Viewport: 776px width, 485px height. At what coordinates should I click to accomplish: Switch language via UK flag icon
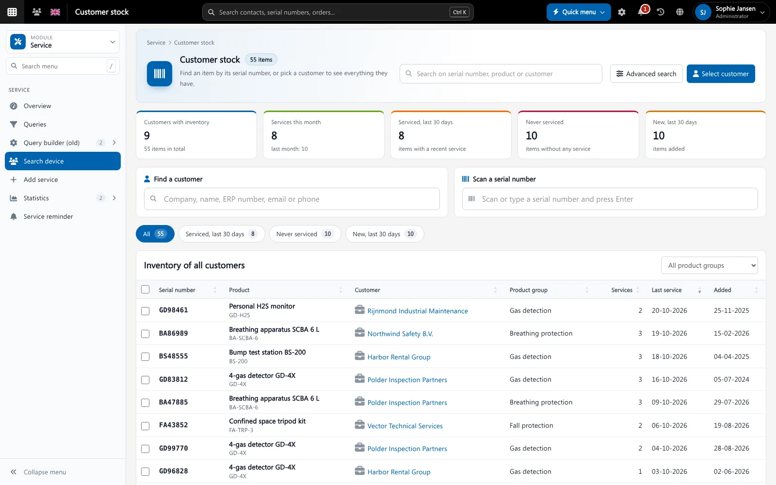[55, 12]
